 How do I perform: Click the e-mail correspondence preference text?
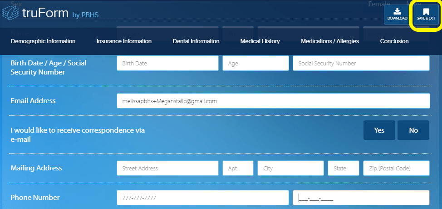pyautogui.click(x=78, y=135)
